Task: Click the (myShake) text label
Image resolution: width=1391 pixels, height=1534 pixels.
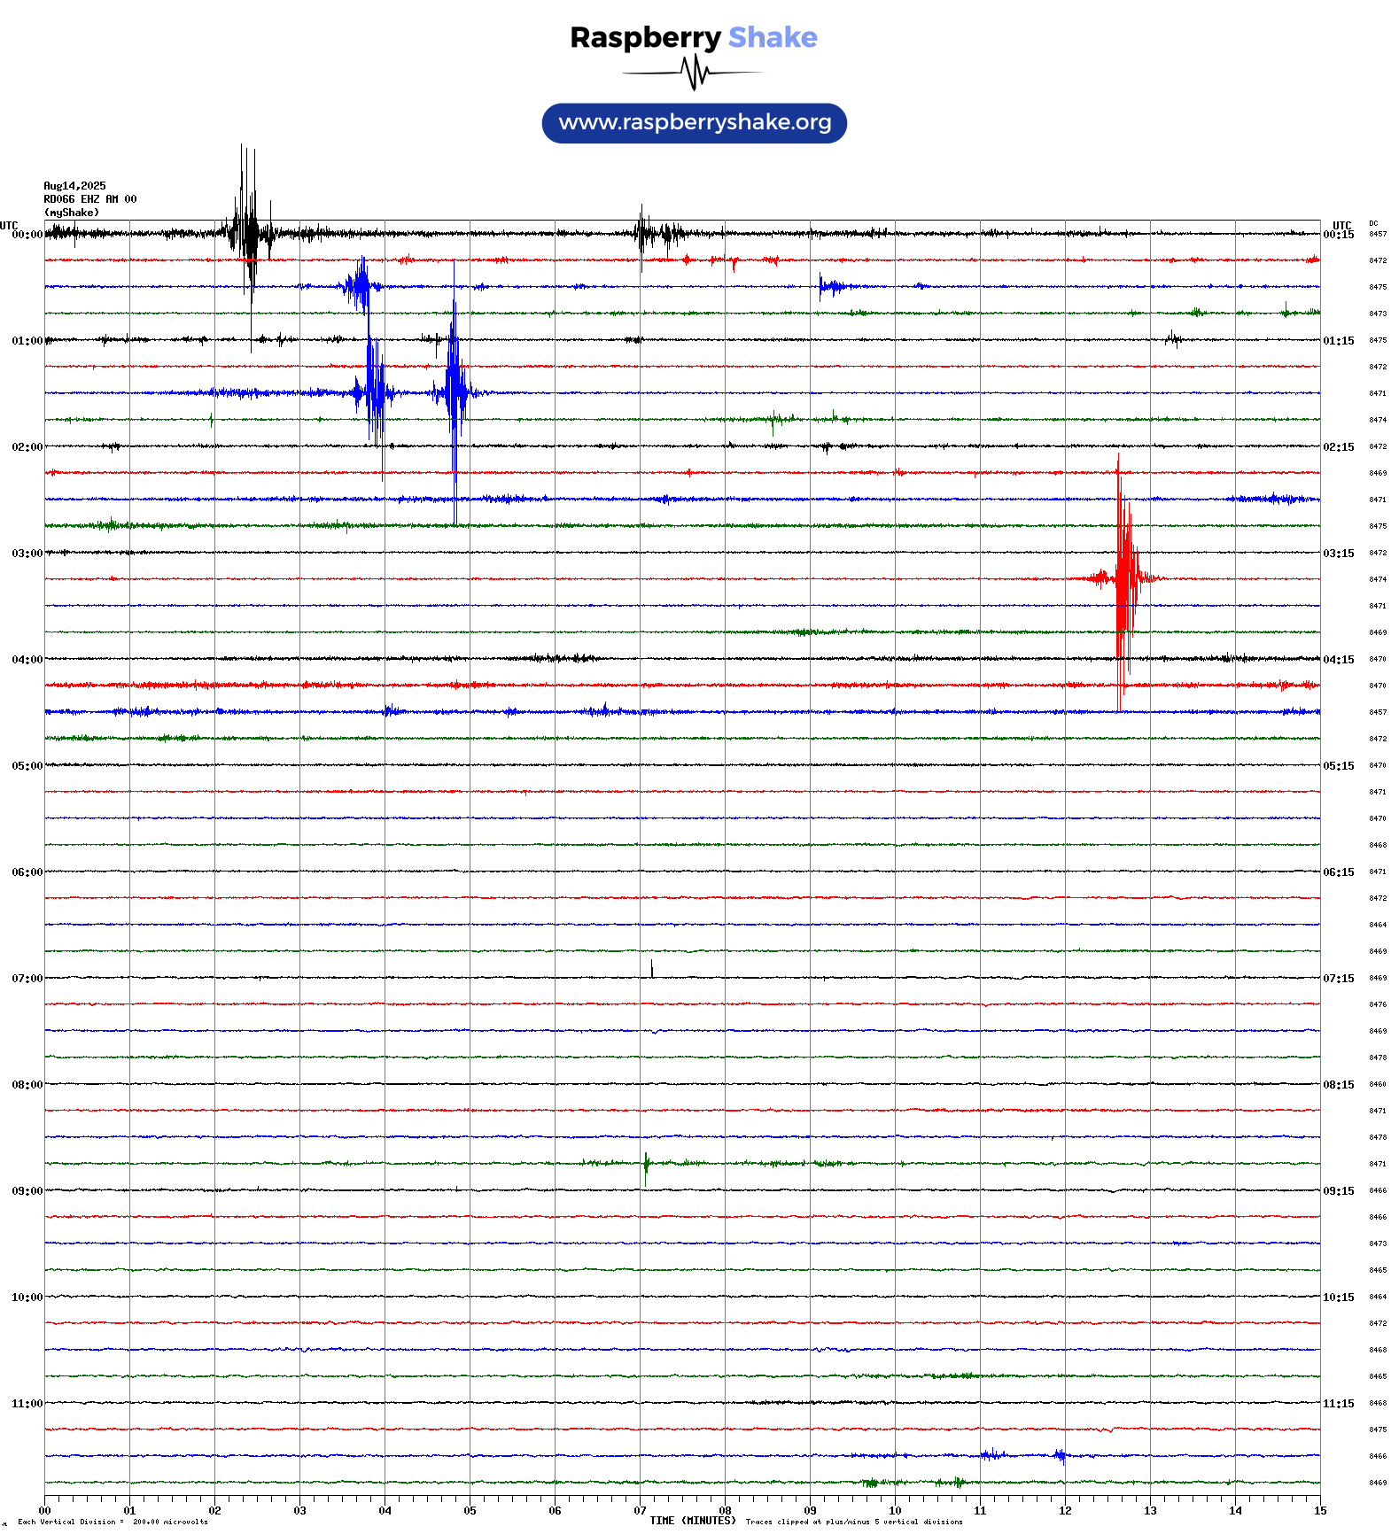Action: click(72, 213)
